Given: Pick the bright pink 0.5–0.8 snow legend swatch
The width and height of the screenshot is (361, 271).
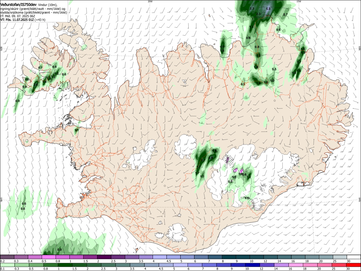Looking at the screenshot, I should pos(49,257).
